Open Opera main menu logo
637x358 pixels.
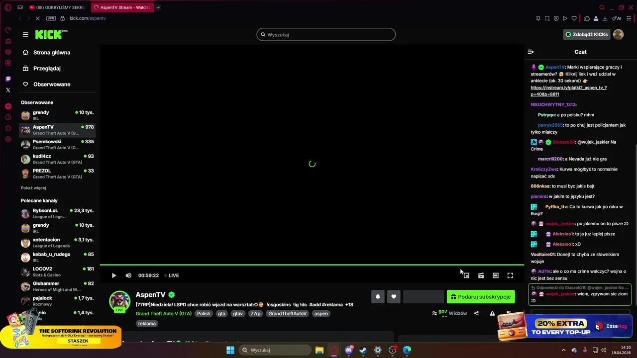click(x=8, y=7)
